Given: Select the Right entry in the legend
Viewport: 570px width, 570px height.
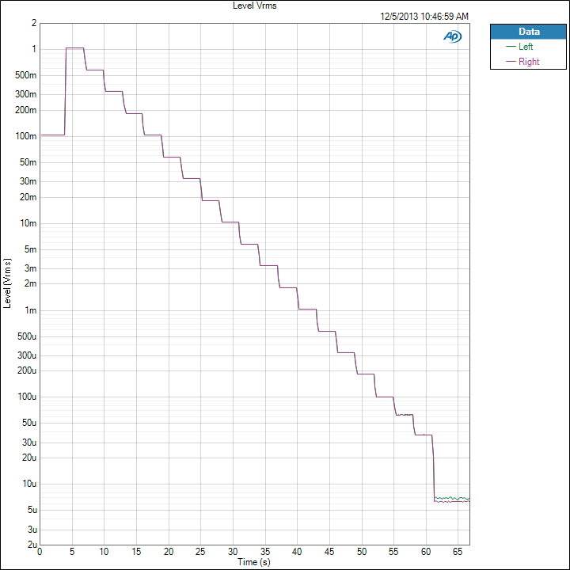Looking at the screenshot, I should [x=528, y=62].
